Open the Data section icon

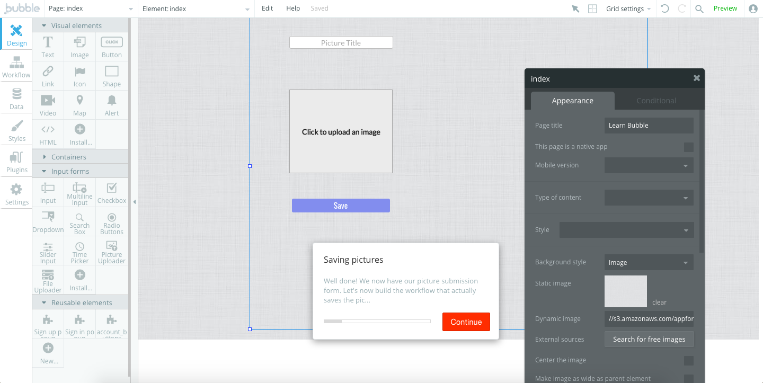pos(16,99)
